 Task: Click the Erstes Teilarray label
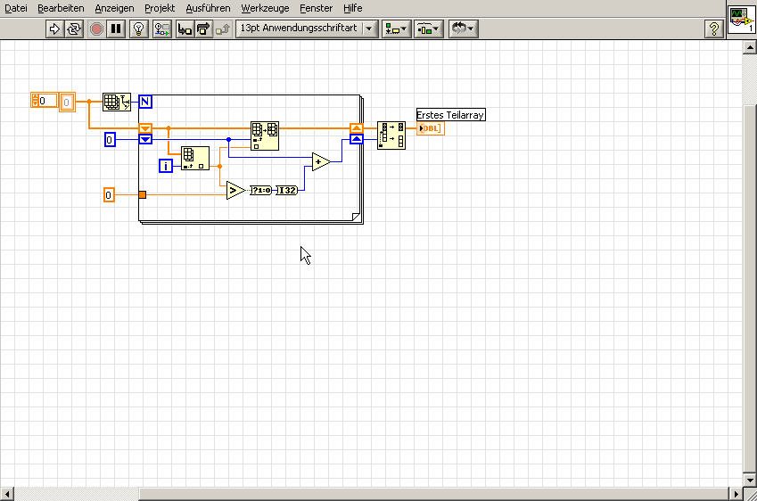(450, 115)
